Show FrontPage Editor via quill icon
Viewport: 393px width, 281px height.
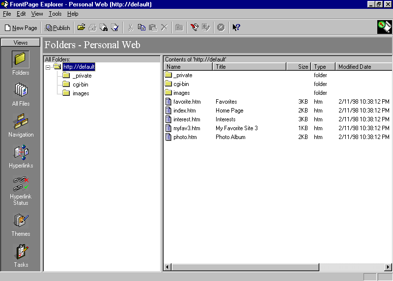pyautogui.click(x=195, y=28)
